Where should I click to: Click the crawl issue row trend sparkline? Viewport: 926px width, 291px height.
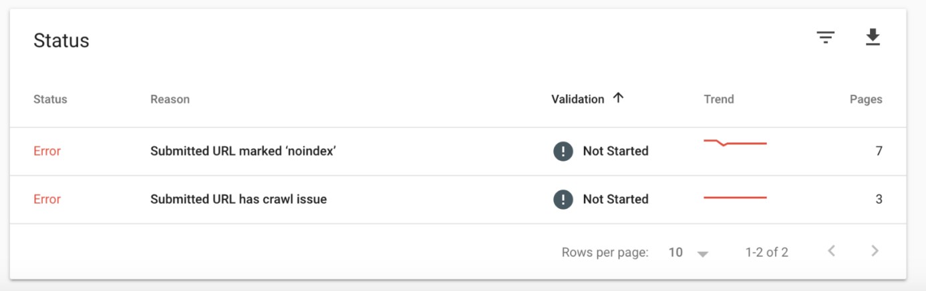735,198
